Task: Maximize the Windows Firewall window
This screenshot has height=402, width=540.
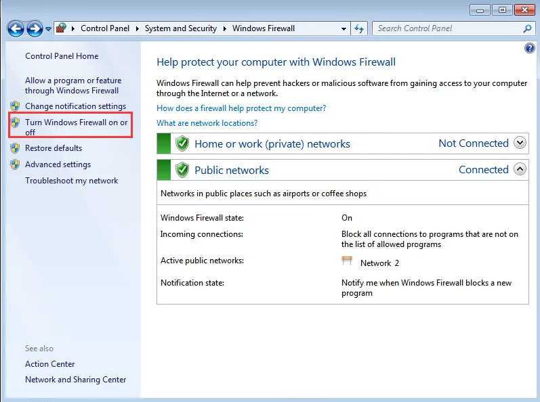Action: pos(502,10)
